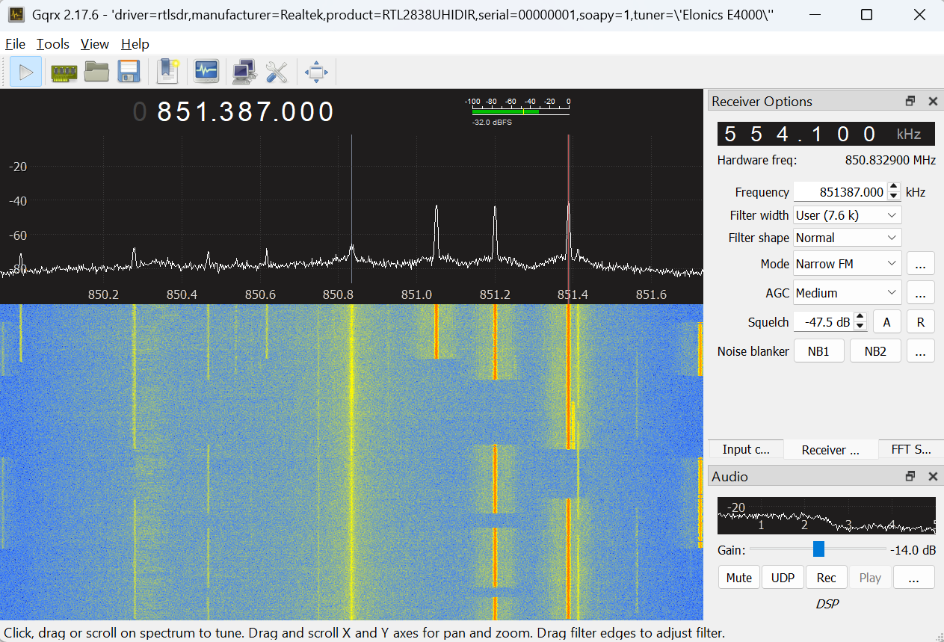Expand the Mode dropdown showing Narrow FM
This screenshot has height=642, width=944.
click(x=847, y=264)
